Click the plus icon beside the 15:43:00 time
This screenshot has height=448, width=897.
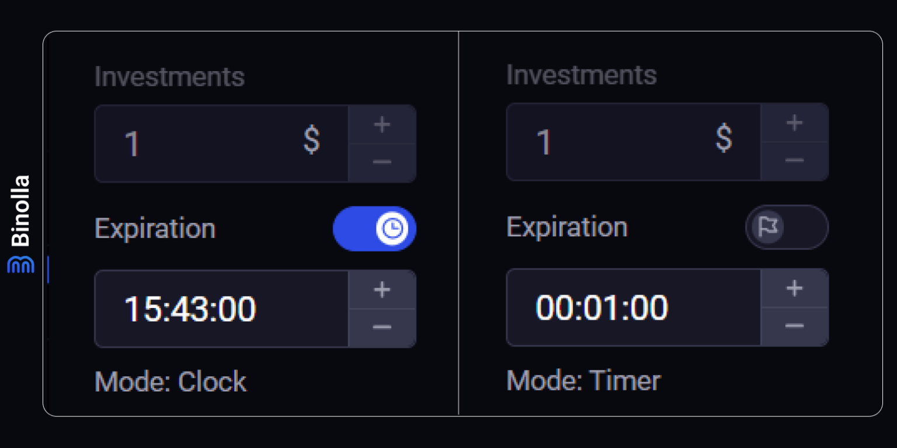click(382, 289)
